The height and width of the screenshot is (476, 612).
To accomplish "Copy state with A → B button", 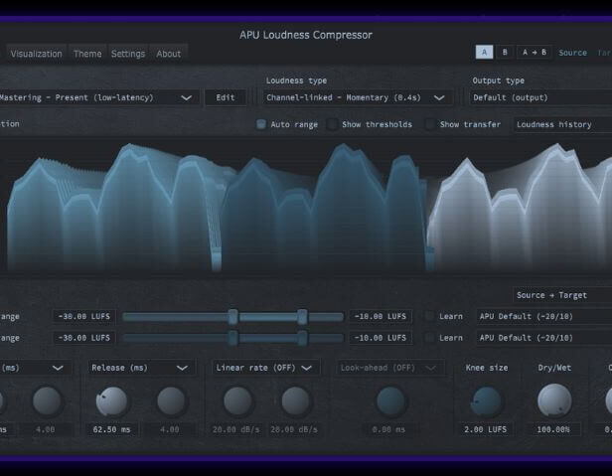I will click(x=534, y=52).
